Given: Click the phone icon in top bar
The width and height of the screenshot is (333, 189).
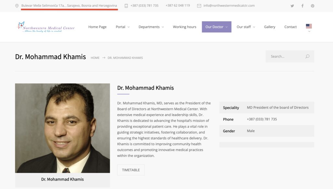Looking at the screenshot, I should [x=126, y=6].
